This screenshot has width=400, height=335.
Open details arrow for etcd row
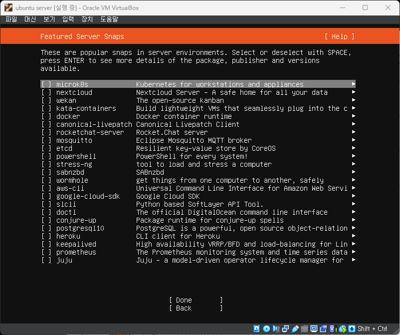point(354,148)
